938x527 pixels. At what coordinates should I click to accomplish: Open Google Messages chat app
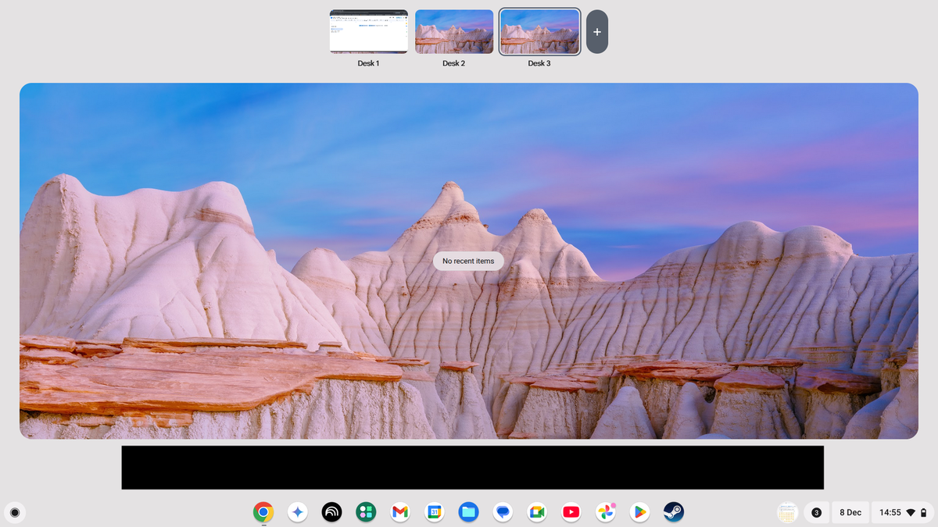503,512
